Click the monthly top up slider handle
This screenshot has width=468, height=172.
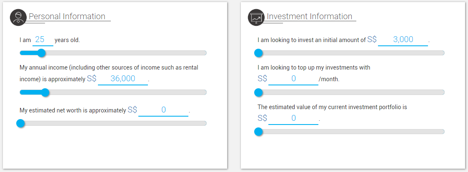(x=258, y=92)
